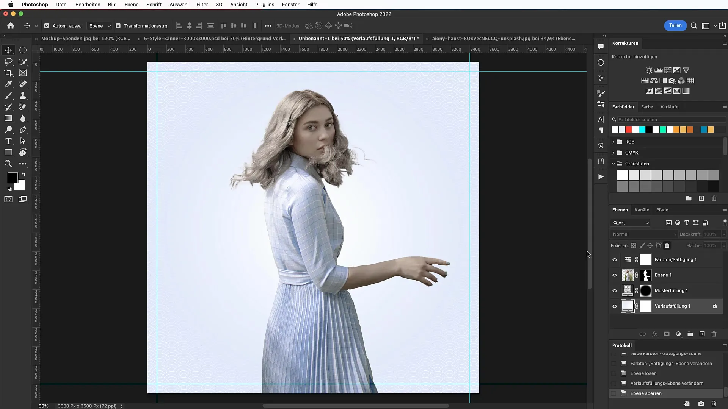This screenshot has height=409, width=728.
Task: Select a gray swatch in Graustufen
Action: 668,174
